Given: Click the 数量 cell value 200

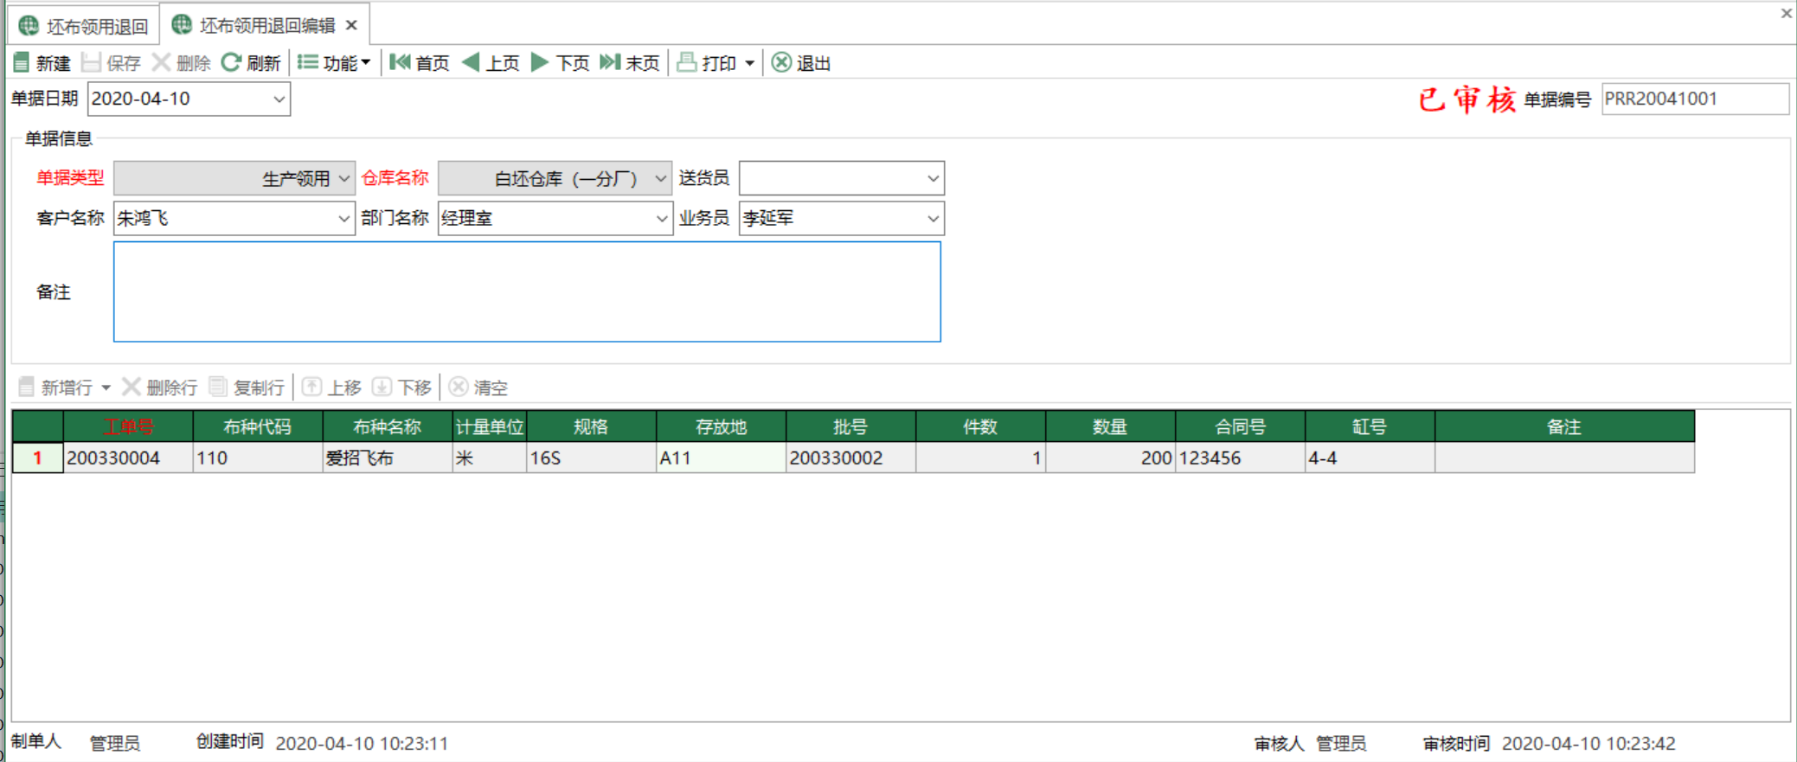Looking at the screenshot, I should click(x=1111, y=458).
